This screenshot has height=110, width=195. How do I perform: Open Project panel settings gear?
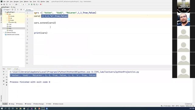click(x=21, y=9)
